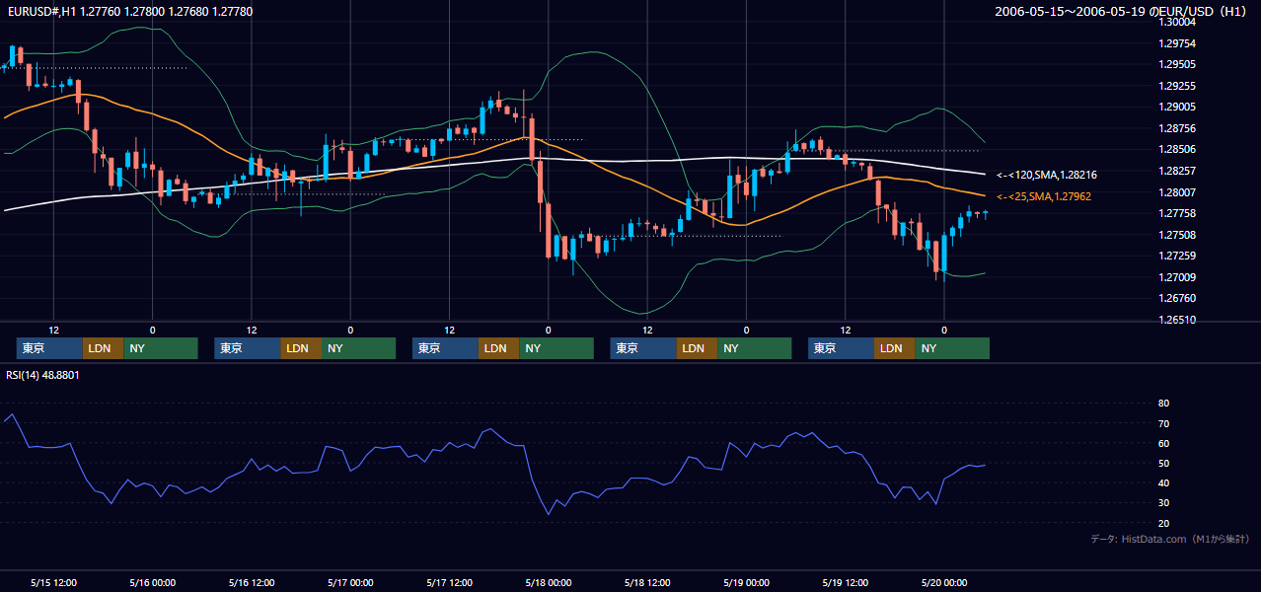
Task: Pick the 東京 session block for 5/17
Action: pyautogui.click(x=445, y=348)
